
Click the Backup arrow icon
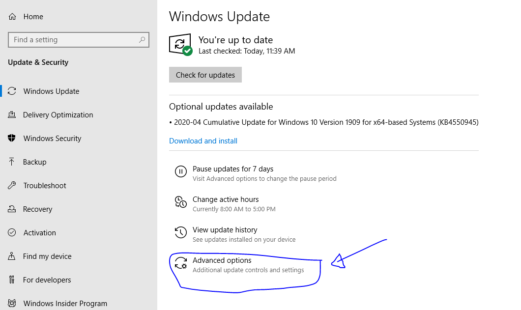tap(12, 162)
